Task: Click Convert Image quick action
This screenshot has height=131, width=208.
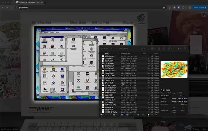Action: (x=174, y=109)
